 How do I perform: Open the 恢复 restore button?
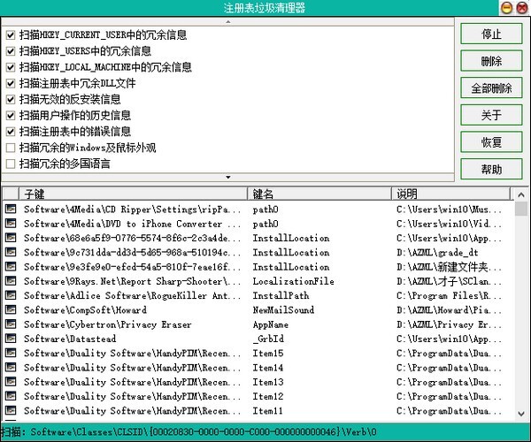click(491, 142)
